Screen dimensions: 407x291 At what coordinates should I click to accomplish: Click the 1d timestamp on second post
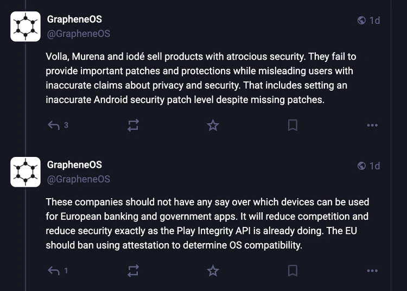tap(374, 166)
